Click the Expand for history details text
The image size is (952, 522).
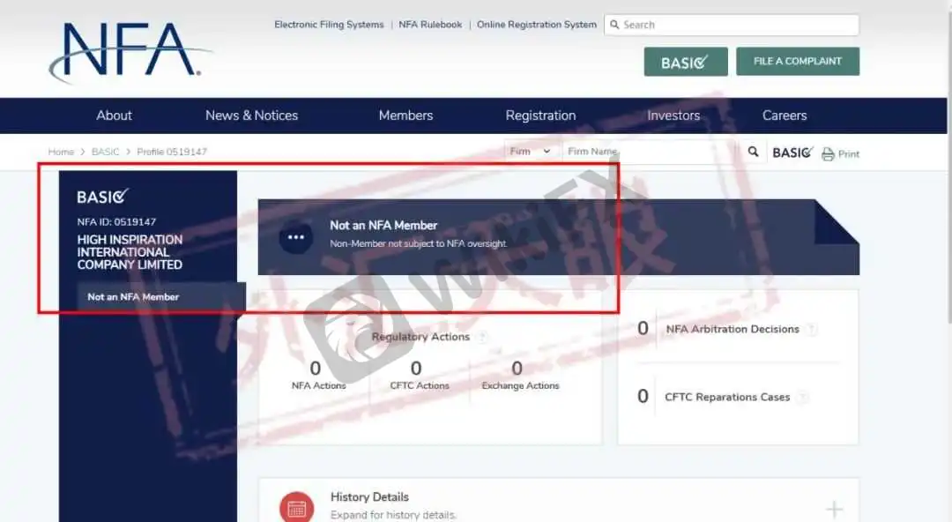click(x=393, y=515)
